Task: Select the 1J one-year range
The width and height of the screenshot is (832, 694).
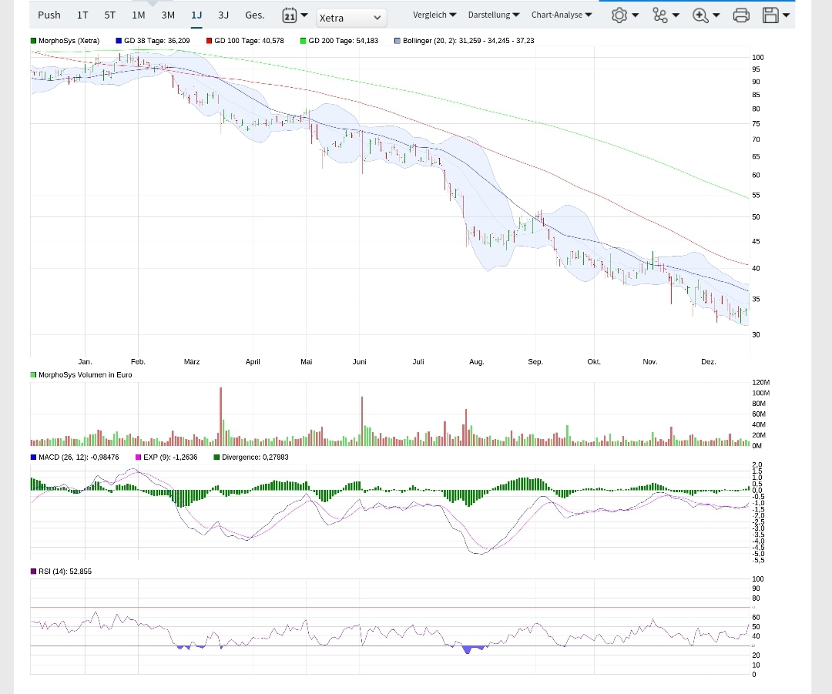Action: [196, 15]
